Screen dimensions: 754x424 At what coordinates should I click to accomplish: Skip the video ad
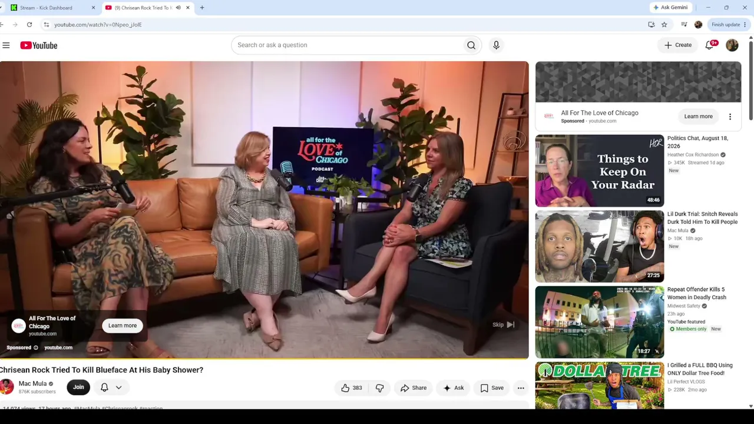[x=504, y=325]
